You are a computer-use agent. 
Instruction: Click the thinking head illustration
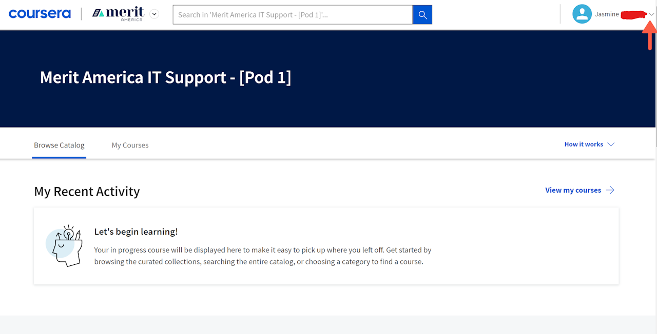click(64, 246)
